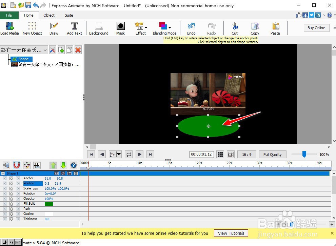Click the View Tutorials button
The width and height of the screenshot is (336, 246).
tap(231, 233)
